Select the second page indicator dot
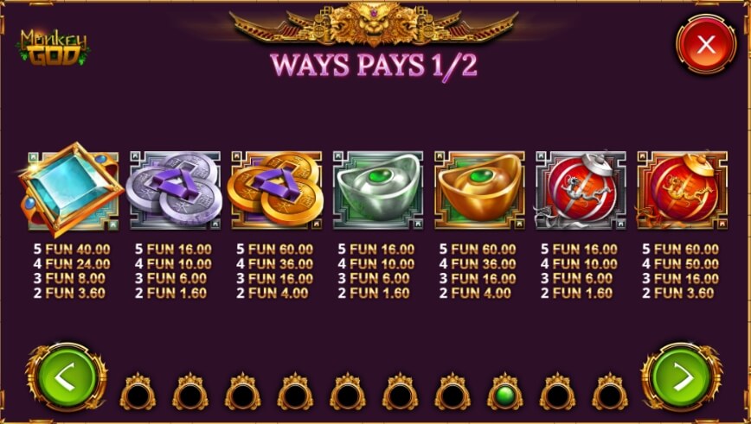 190,392
